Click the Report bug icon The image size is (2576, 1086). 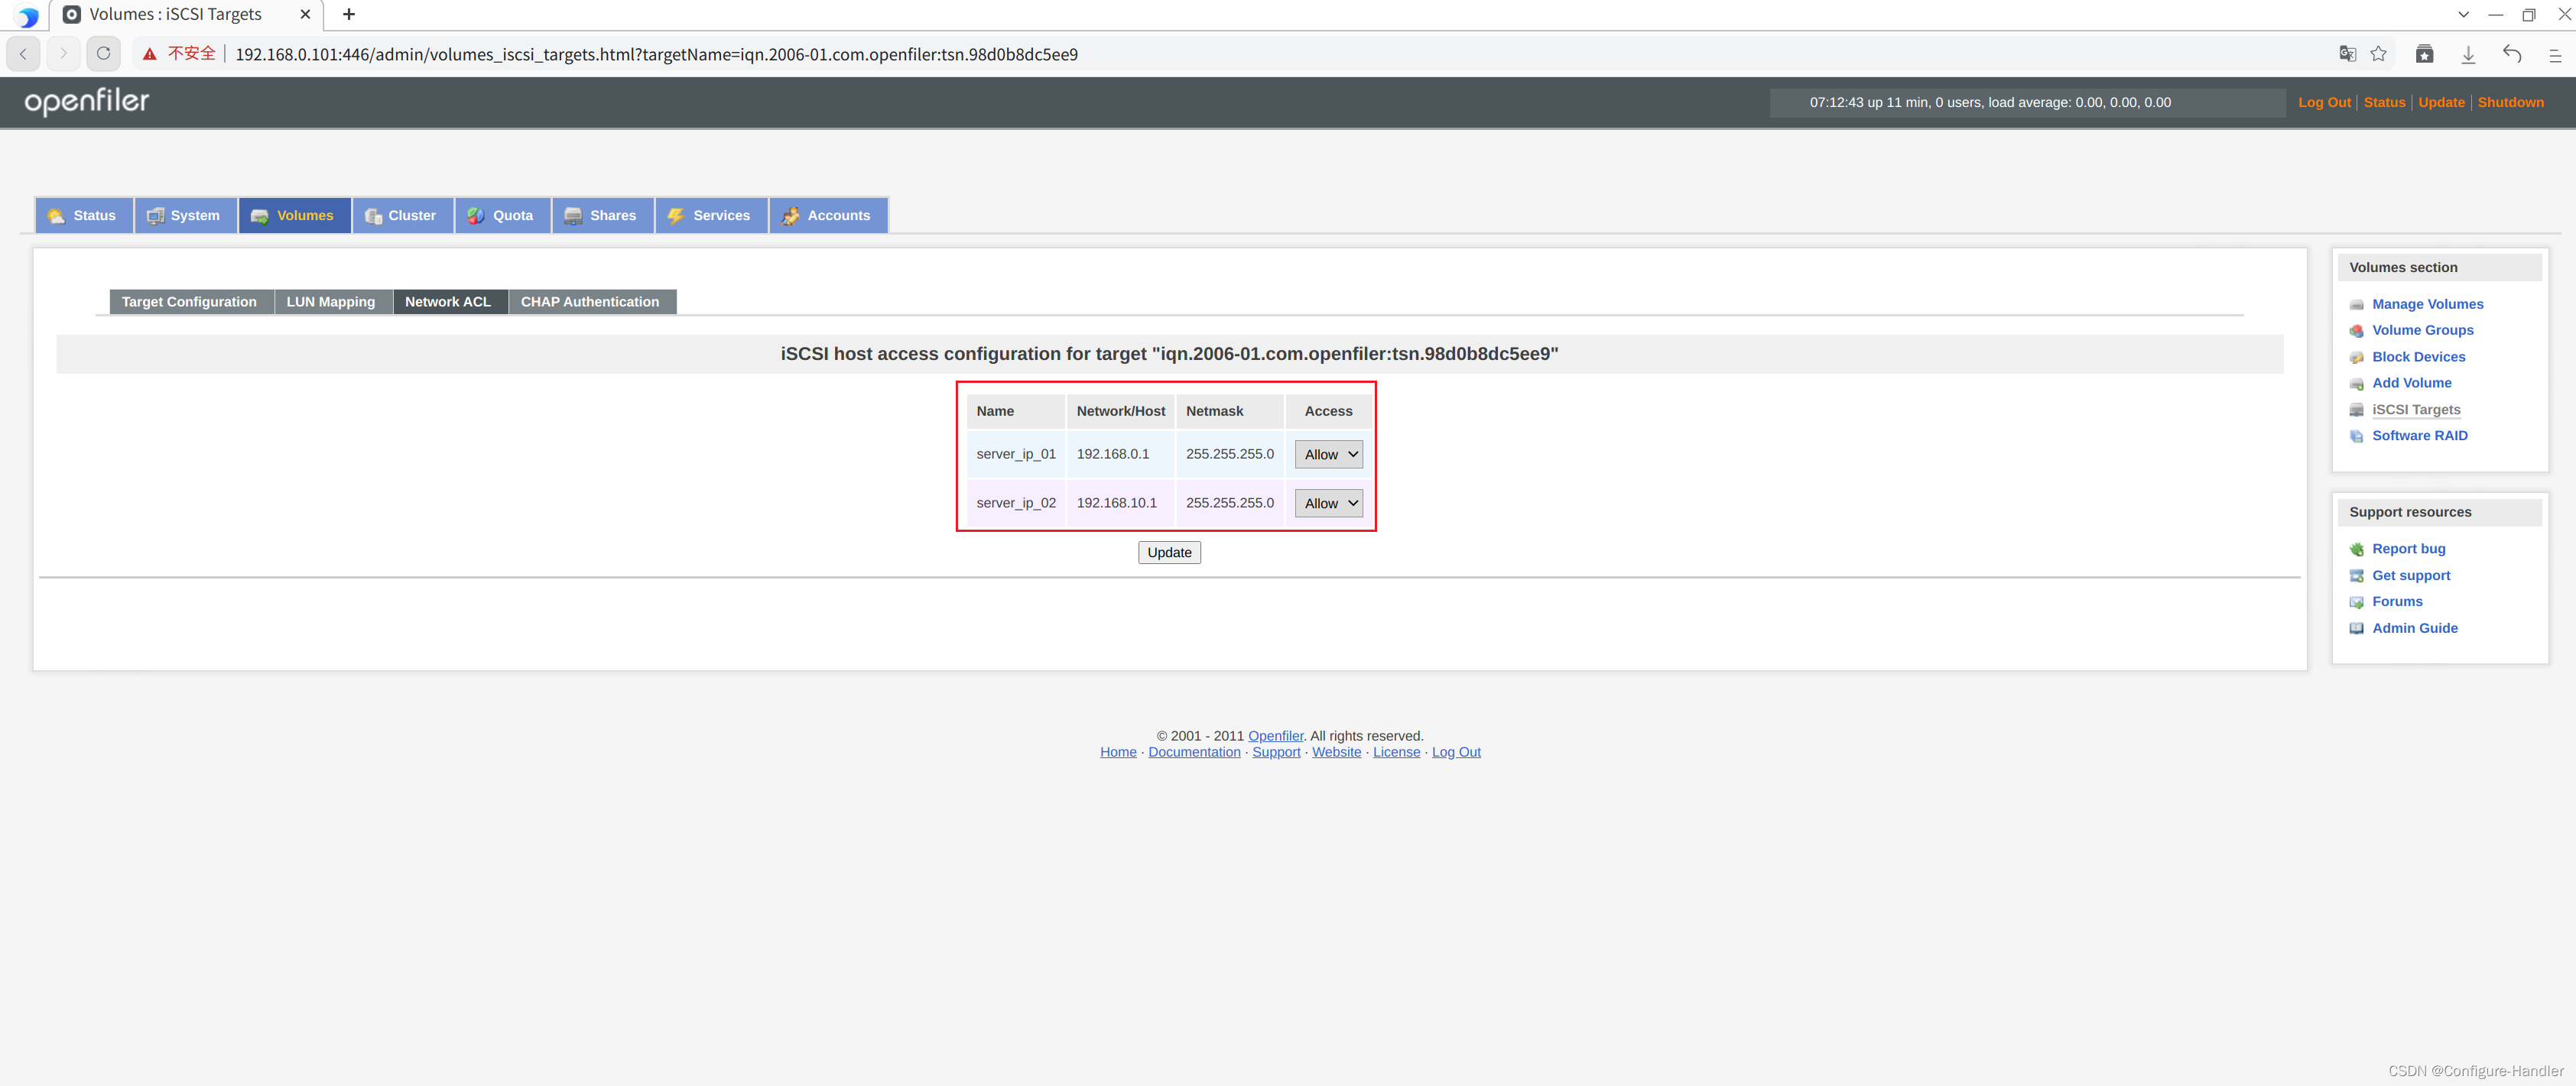(2356, 549)
